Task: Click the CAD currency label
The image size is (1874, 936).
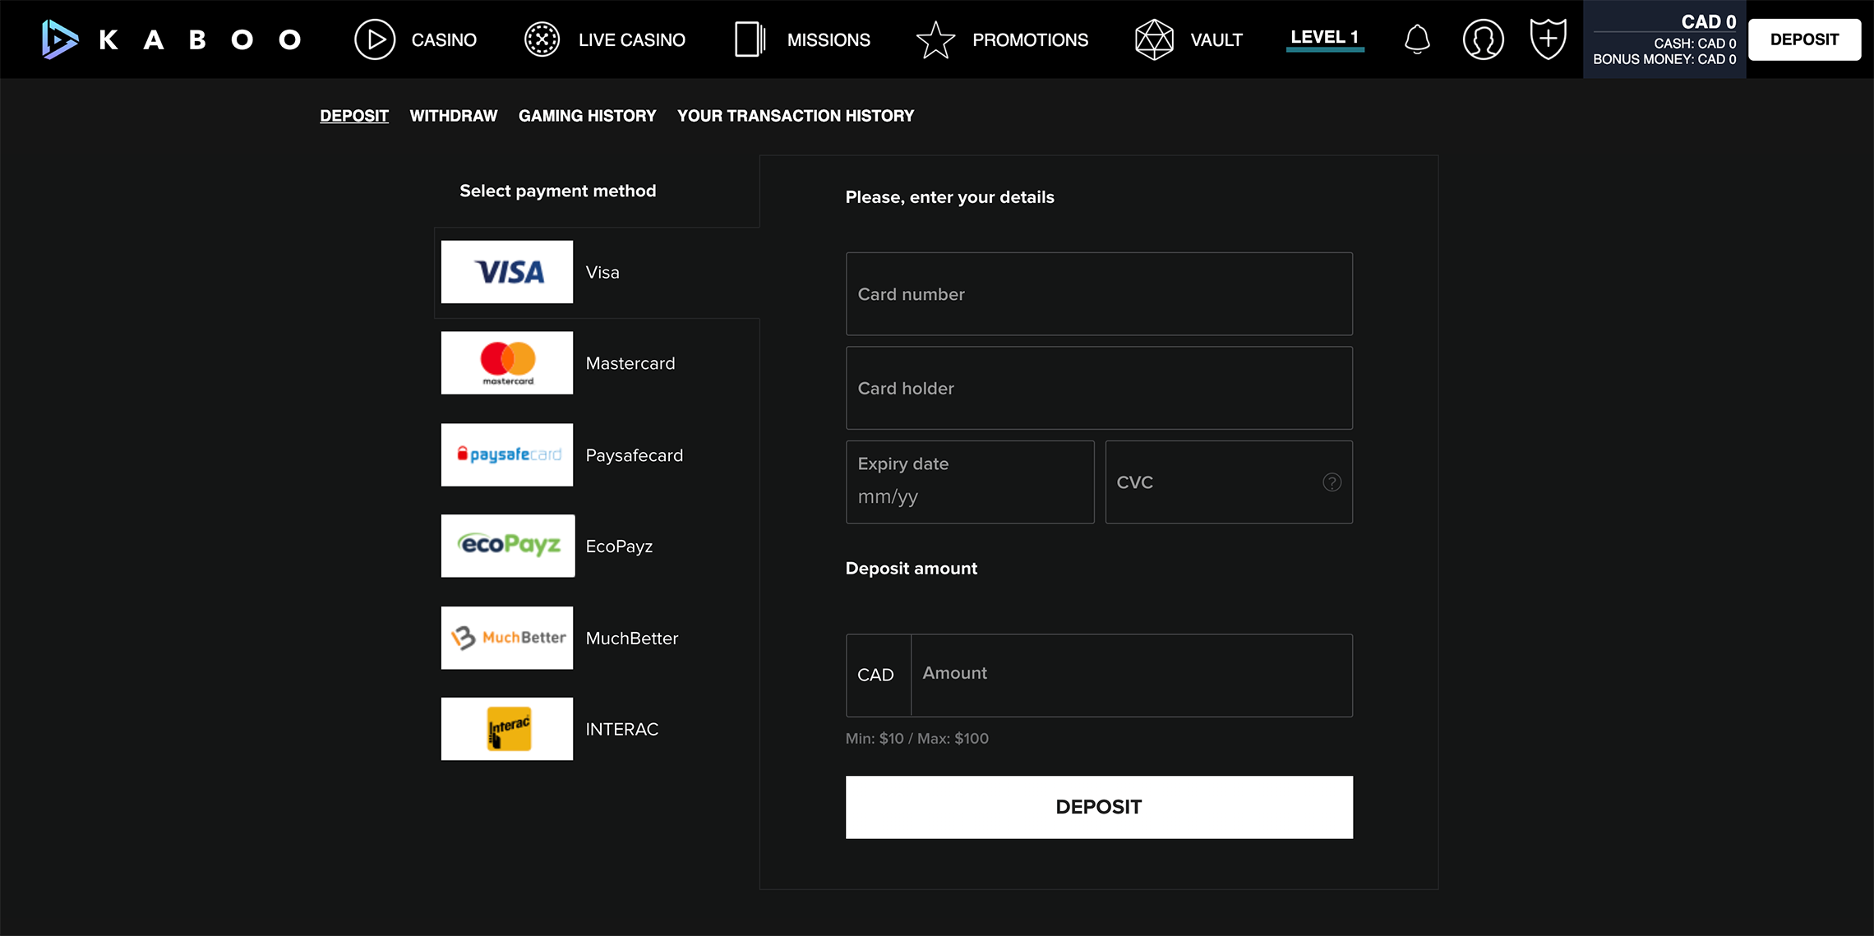Action: point(875,675)
